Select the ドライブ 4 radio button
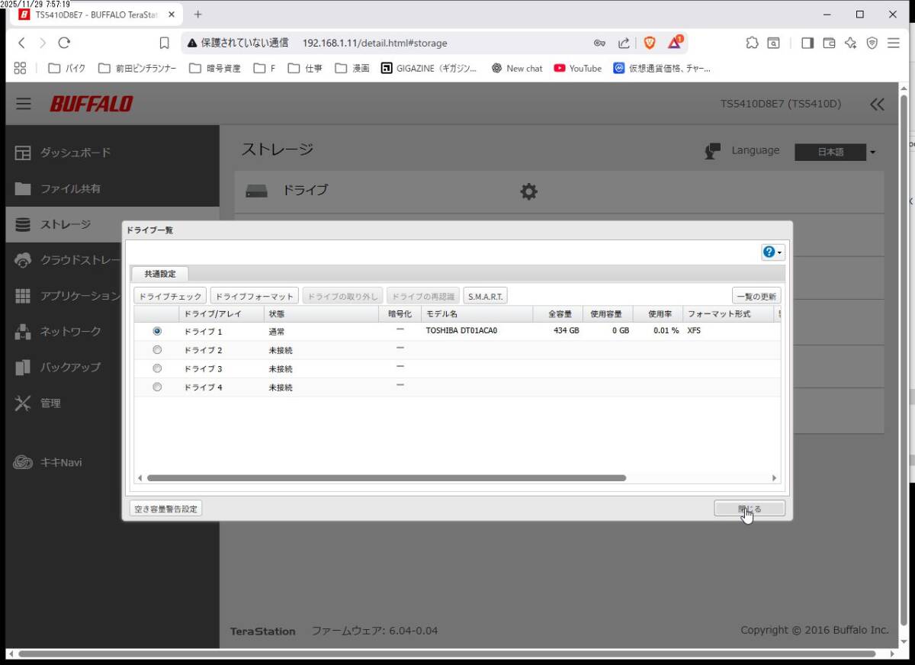The image size is (915, 665). pyautogui.click(x=157, y=387)
